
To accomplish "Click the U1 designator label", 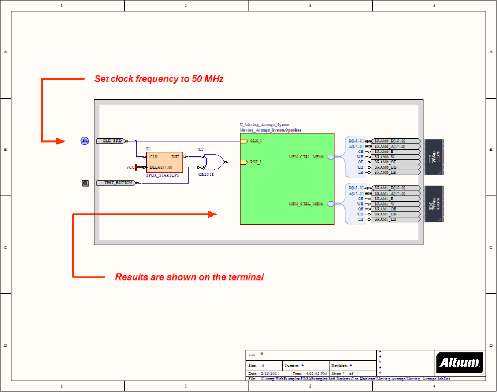I will pos(149,149).
